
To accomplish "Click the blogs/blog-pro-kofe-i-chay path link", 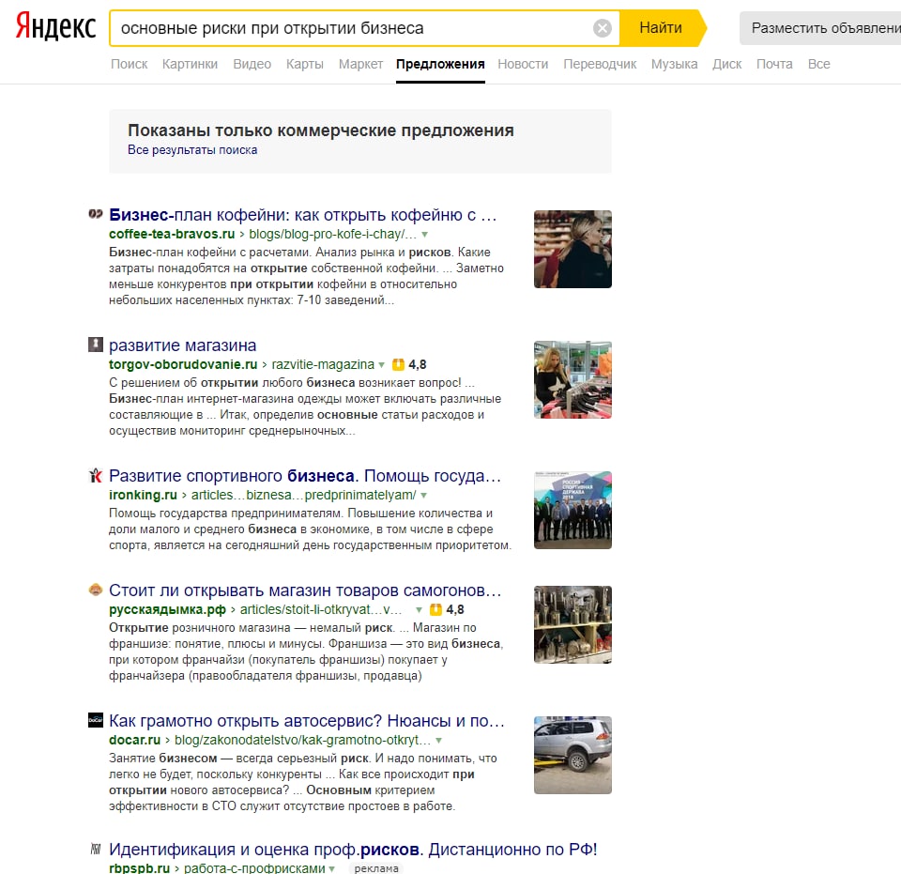I will pos(332,234).
